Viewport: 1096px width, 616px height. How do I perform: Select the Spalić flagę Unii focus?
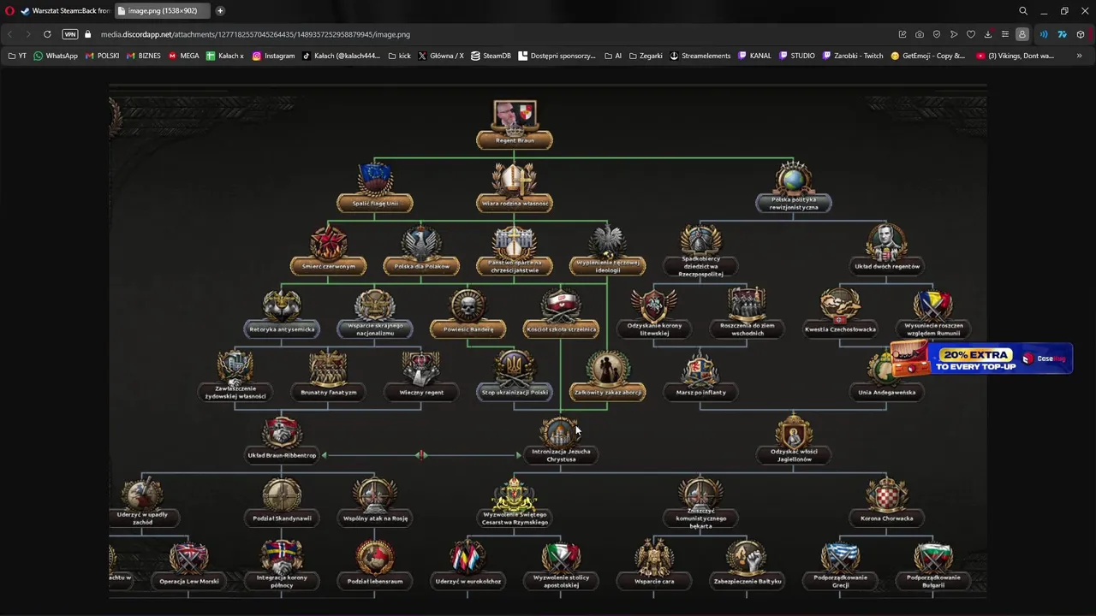[374, 187]
